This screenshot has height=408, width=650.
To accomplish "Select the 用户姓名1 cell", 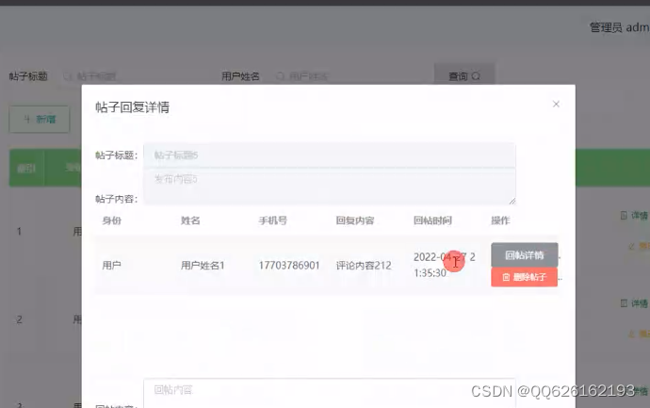I will click(x=203, y=266).
